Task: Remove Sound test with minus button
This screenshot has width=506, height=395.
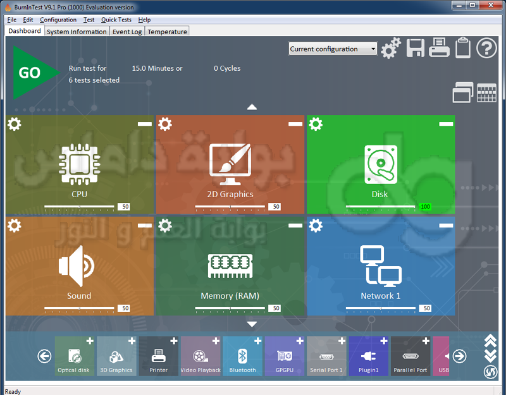Action: pos(145,226)
